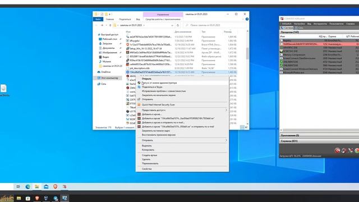Open Средства работы с приложениями tab
The width and height of the screenshot is (359, 202).
(x=163, y=19)
